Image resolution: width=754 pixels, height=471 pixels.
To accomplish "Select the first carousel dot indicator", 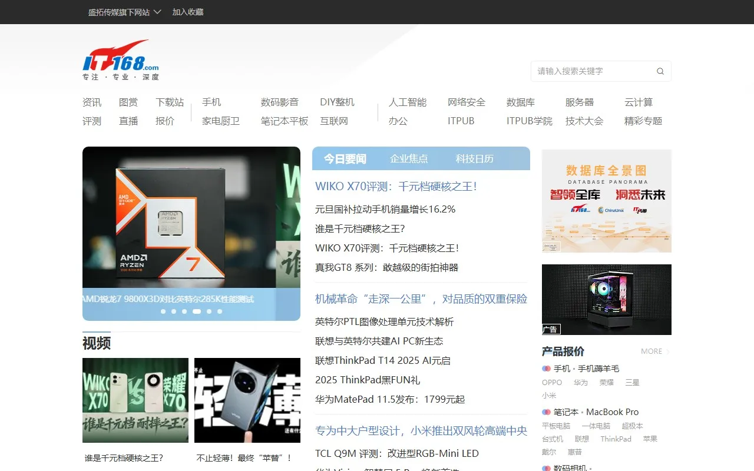I will pos(163,311).
